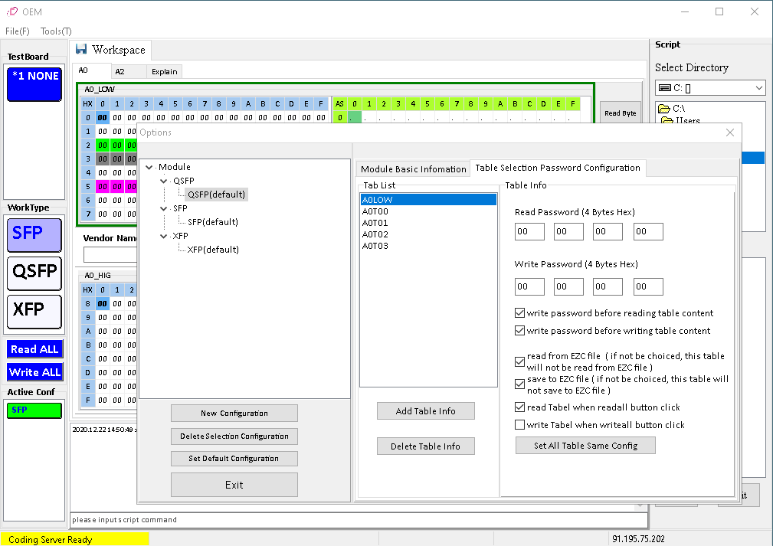Select the QSFP work type button
Screen dimensions: 773x546
pyautogui.click(x=34, y=272)
